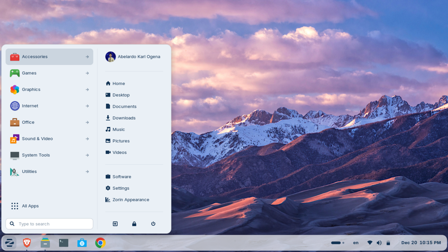Open the Music folder shortcut

[x=115, y=129]
